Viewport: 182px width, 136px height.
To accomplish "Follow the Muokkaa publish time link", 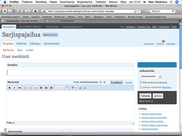I will click(167, 87).
